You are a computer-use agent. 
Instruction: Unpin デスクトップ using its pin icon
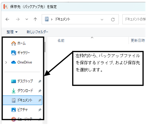tap(40, 81)
